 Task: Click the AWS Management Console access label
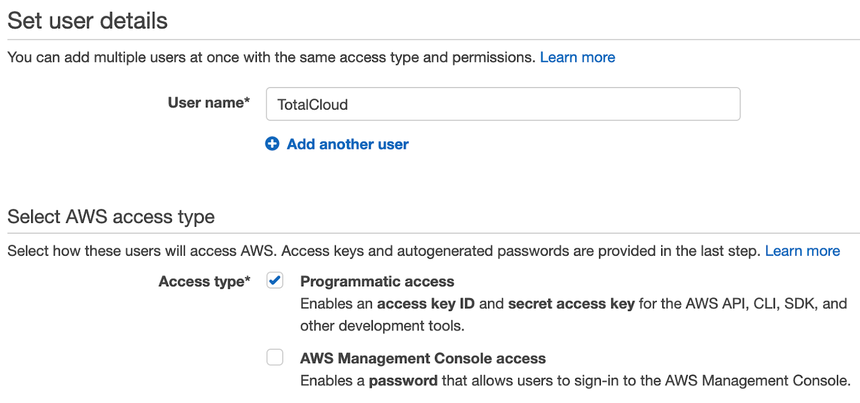(422, 358)
